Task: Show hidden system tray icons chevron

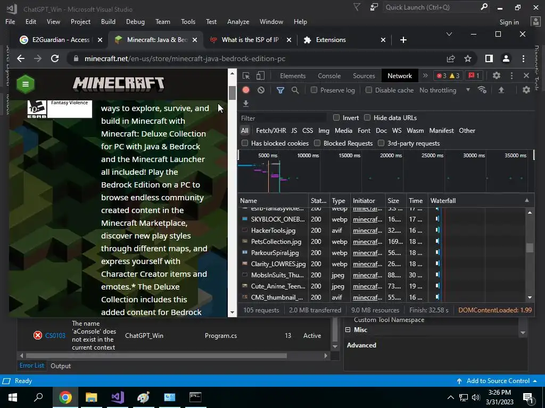Action: pos(450,397)
